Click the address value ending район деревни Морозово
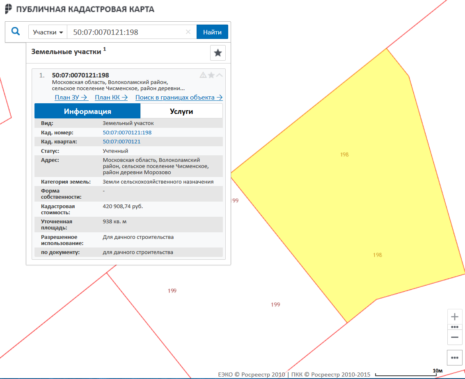465x379 pixels. pos(156,166)
